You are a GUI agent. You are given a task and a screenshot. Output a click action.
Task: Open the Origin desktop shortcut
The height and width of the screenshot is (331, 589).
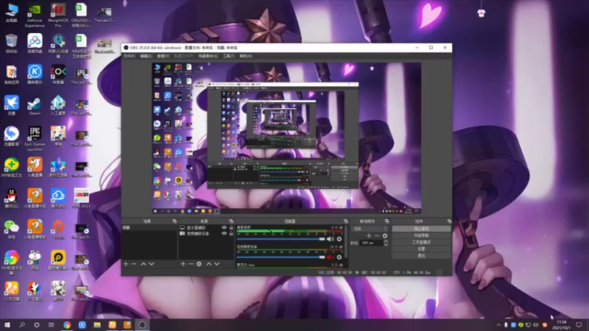58,229
